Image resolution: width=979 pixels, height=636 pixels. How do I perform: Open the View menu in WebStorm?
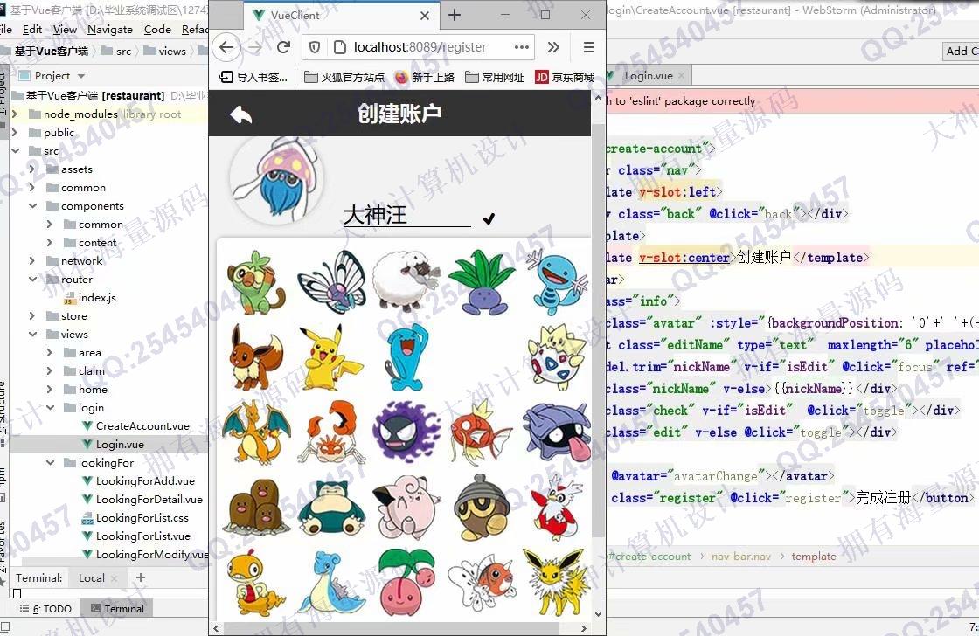(x=65, y=30)
